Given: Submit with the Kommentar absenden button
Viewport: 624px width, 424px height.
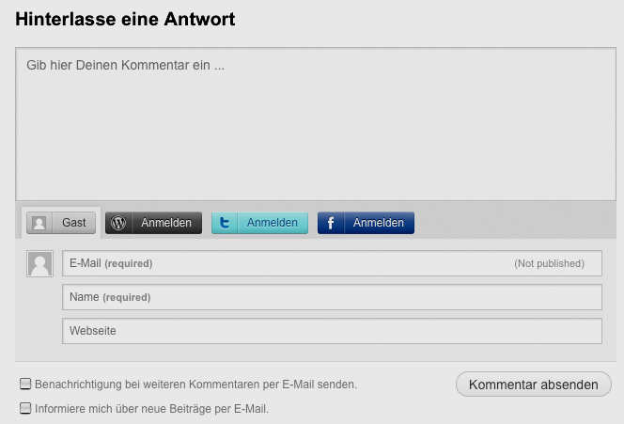Looking at the screenshot, I should pyautogui.click(x=533, y=385).
